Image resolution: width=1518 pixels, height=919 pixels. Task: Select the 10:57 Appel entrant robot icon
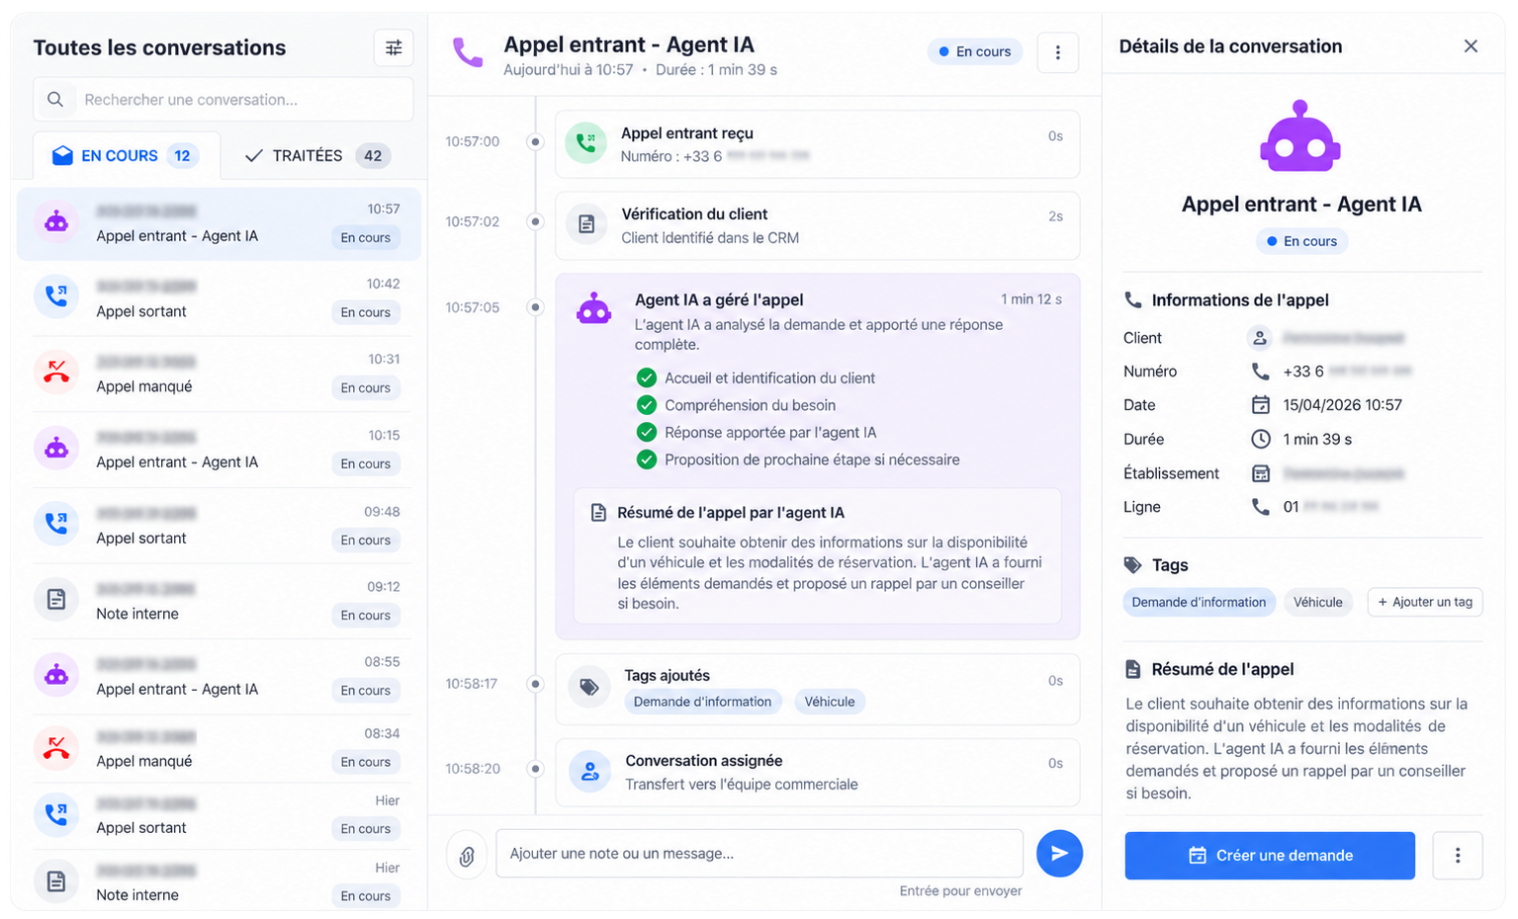pos(56,222)
